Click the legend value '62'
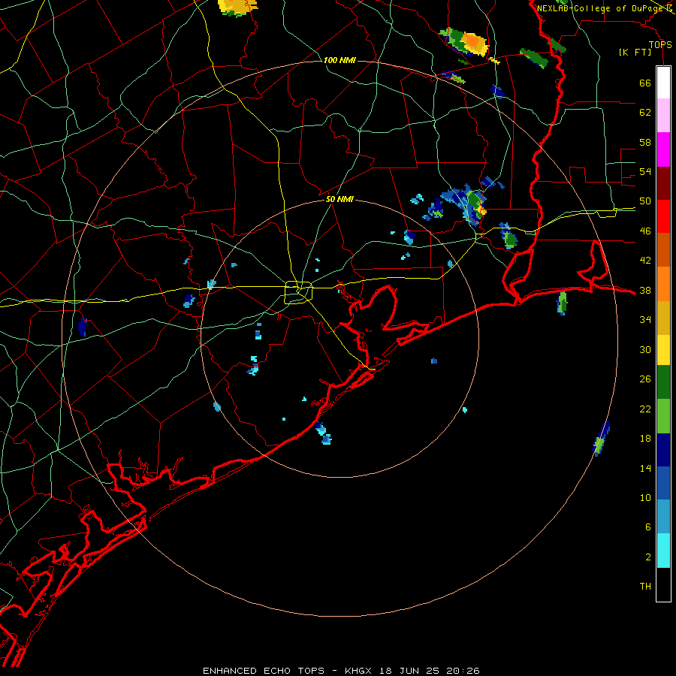 pos(645,112)
